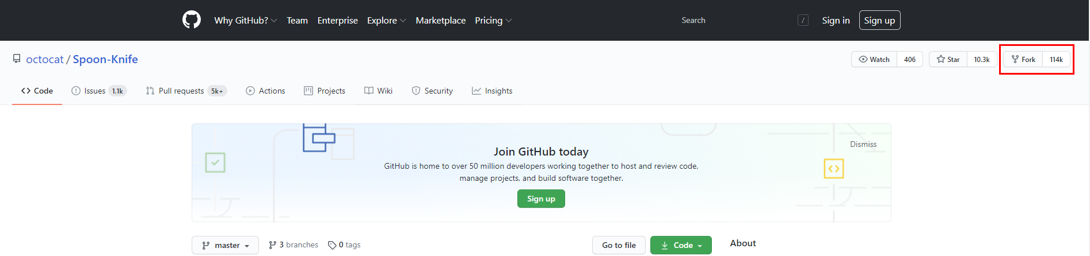Screen dimensions: 1090x256
Task: Dismiss the Join GitHub today banner
Action: pos(863,144)
